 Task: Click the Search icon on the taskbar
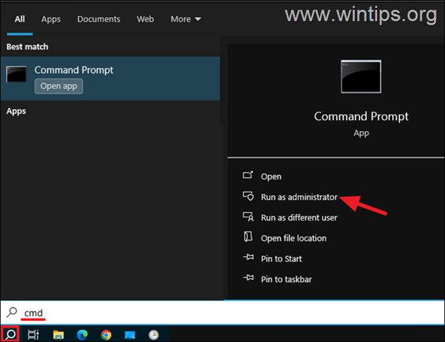[10, 334]
